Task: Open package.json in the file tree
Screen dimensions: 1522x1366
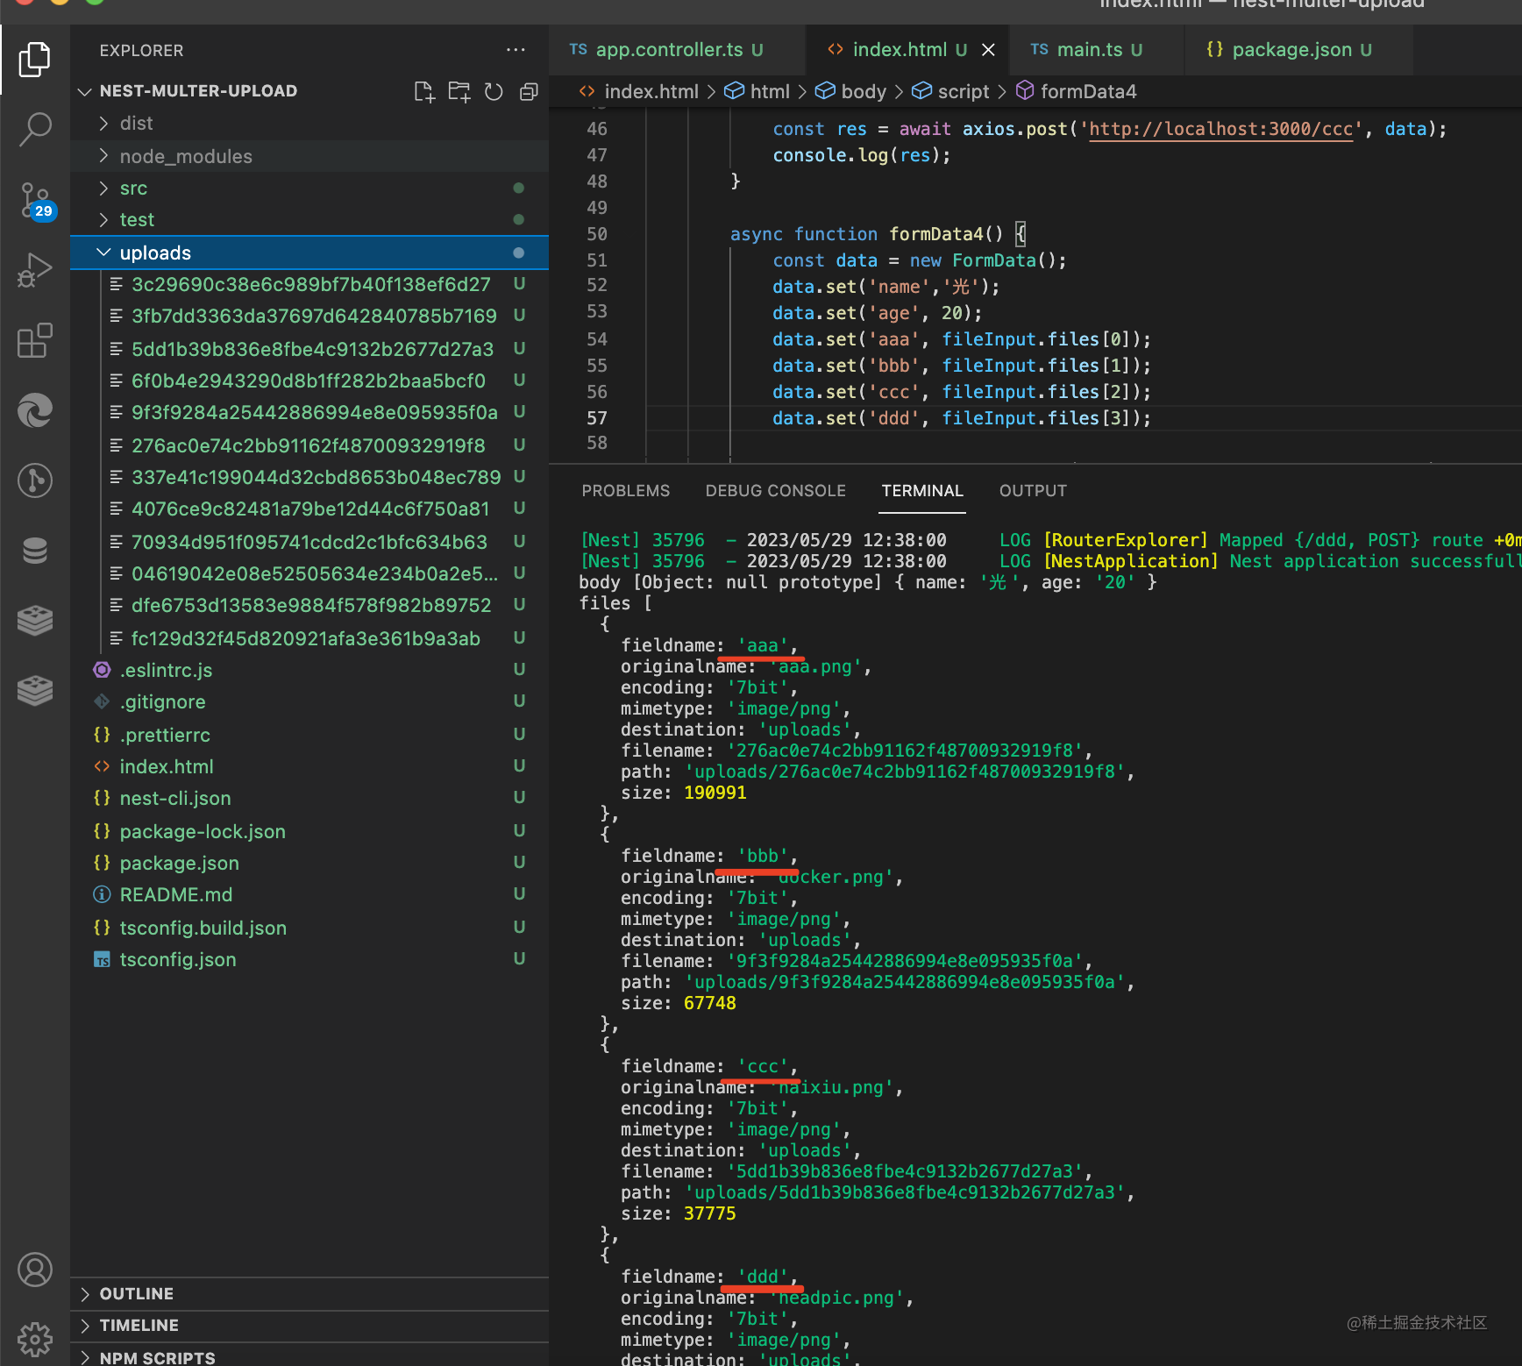Action: click(179, 864)
